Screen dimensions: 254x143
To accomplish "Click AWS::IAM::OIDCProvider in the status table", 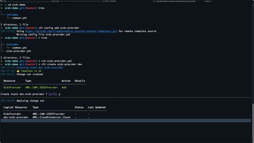I will point(48,114).
